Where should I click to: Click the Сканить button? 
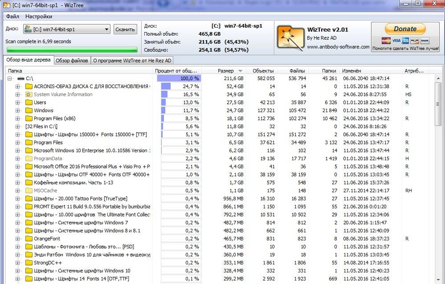point(125,29)
